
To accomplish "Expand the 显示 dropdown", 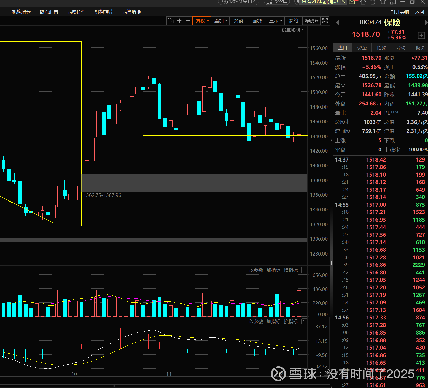I will click(276, 21).
